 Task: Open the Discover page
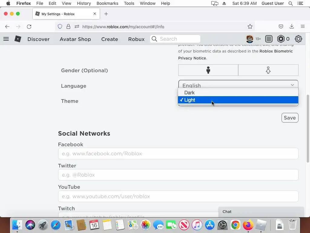point(38,39)
